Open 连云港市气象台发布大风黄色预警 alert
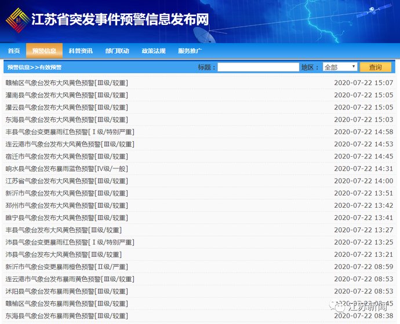 pos(70,144)
